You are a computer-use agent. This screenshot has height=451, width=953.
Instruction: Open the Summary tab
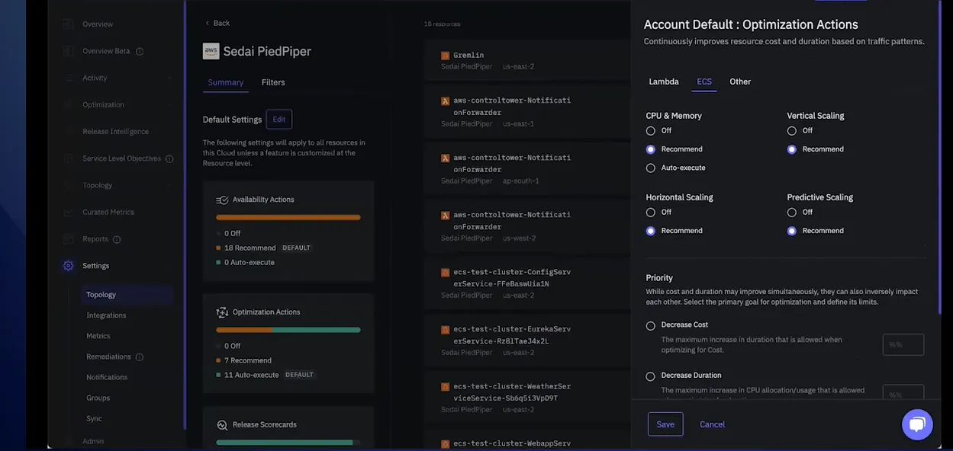pyautogui.click(x=226, y=82)
